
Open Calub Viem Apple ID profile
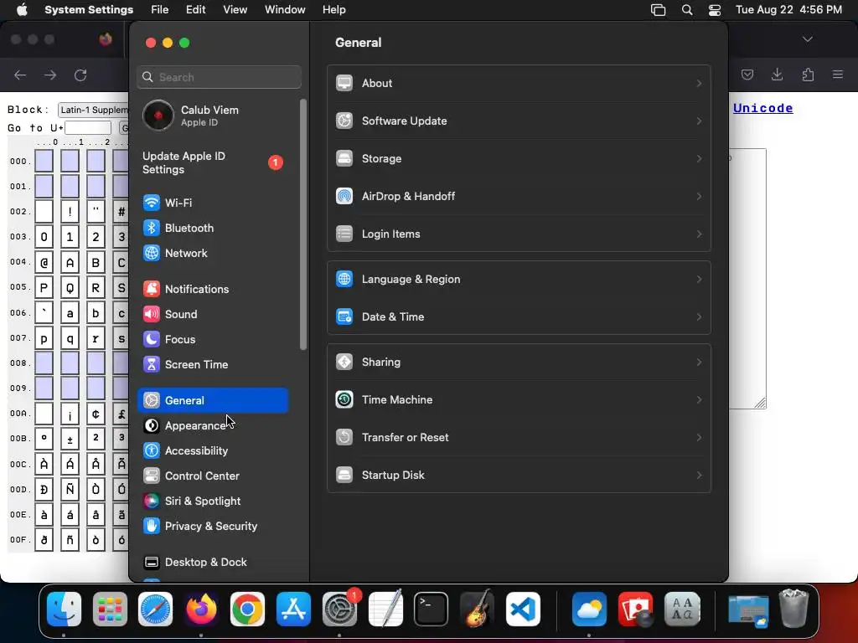213,116
